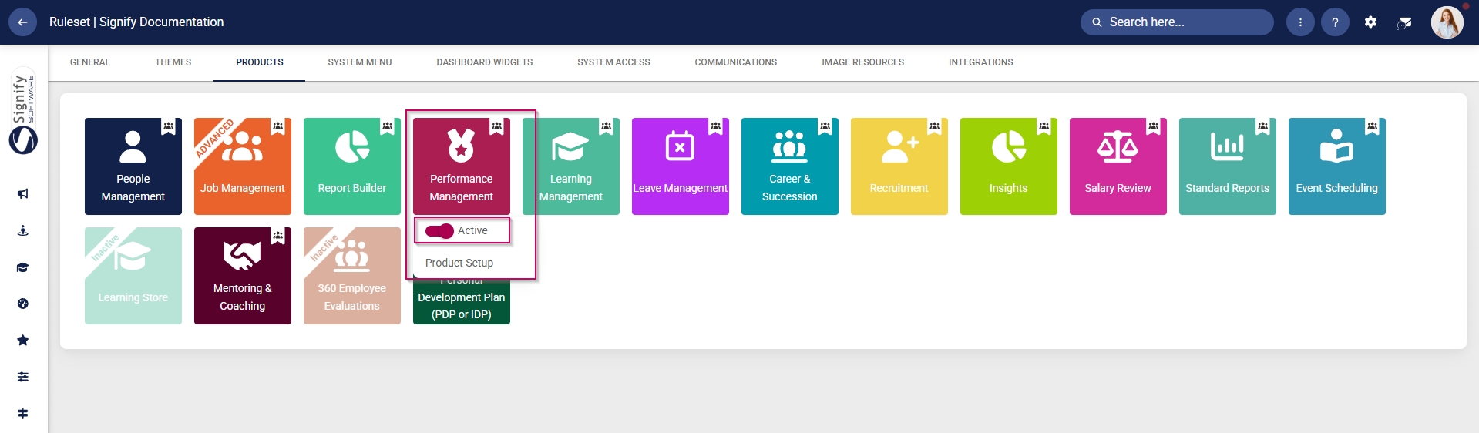The image size is (1479, 433).
Task: Switch to the Dashboard Widgets tab
Action: coord(485,62)
